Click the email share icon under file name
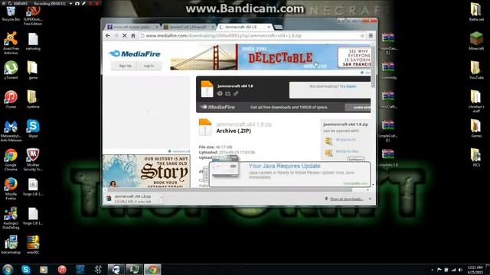Viewport: 490px width, 275px height. (x=228, y=93)
